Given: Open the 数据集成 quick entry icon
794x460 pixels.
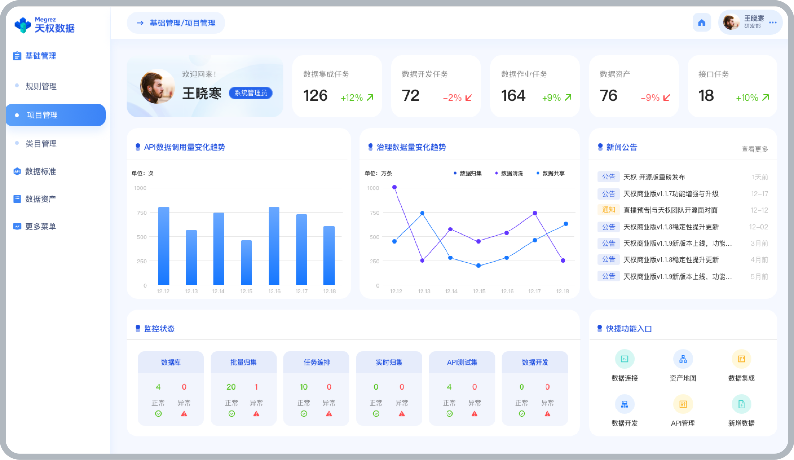Looking at the screenshot, I should click(742, 359).
